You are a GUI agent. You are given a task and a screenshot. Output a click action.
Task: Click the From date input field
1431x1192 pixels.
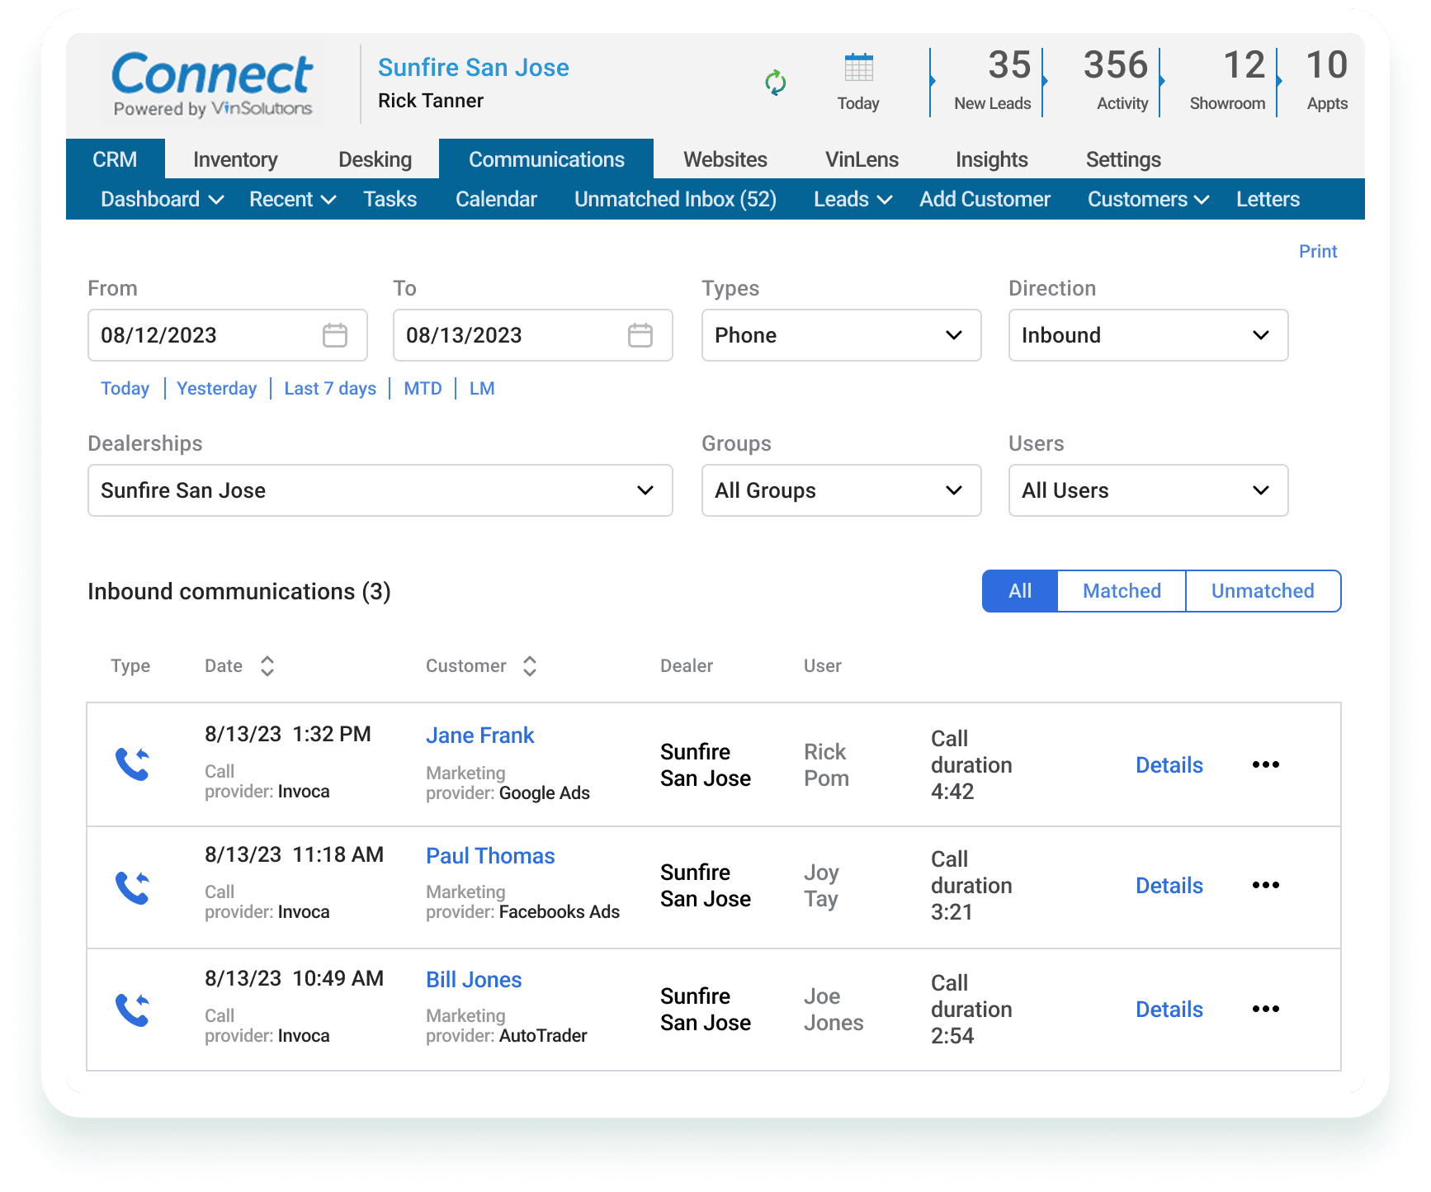[x=190, y=335]
